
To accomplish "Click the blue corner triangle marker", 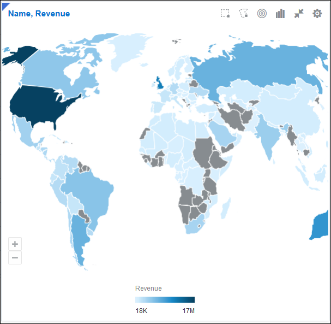I will (5, 5).
